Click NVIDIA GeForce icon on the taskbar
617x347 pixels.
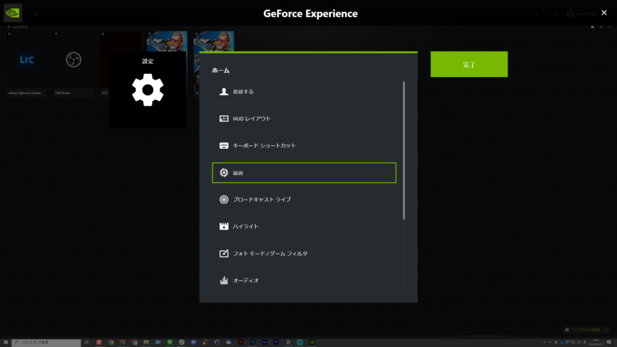pyautogui.click(x=312, y=342)
